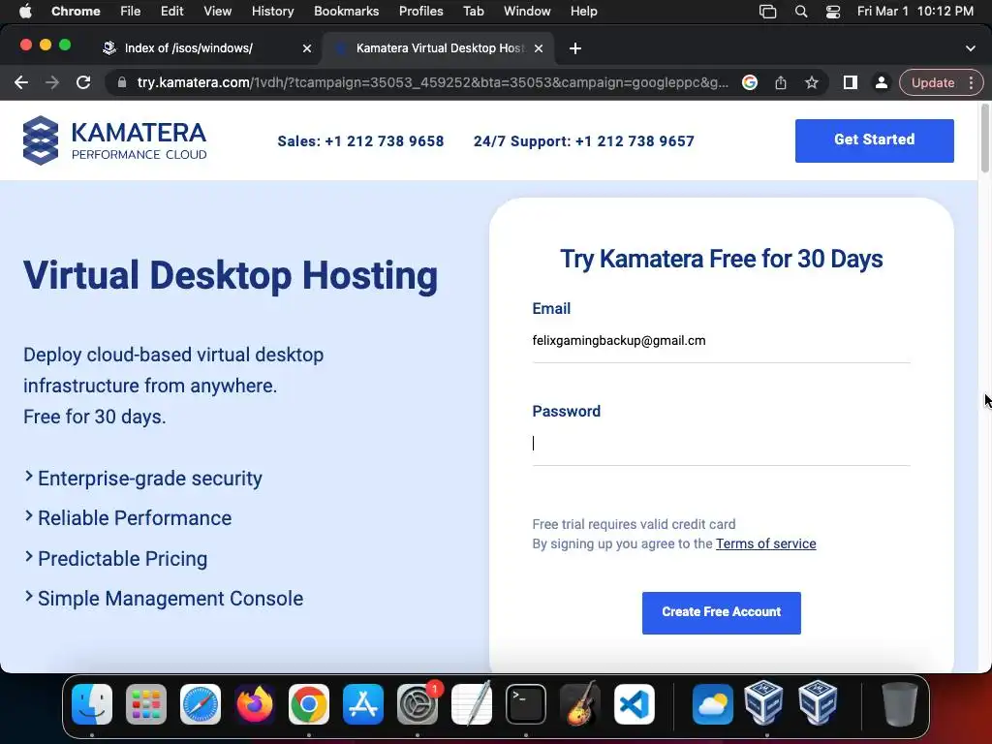The image size is (992, 744).
Task: Open Visual Studio Code from the Dock
Action: pyautogui.click(x=635, y=704)
